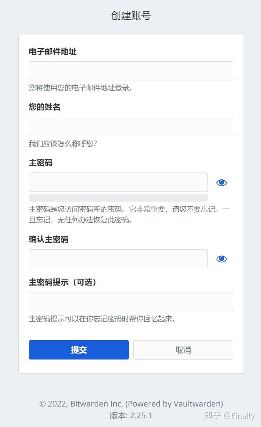261x427 pixels.
Task: Click the 创建账号 page title
Action: coord(130,15)
